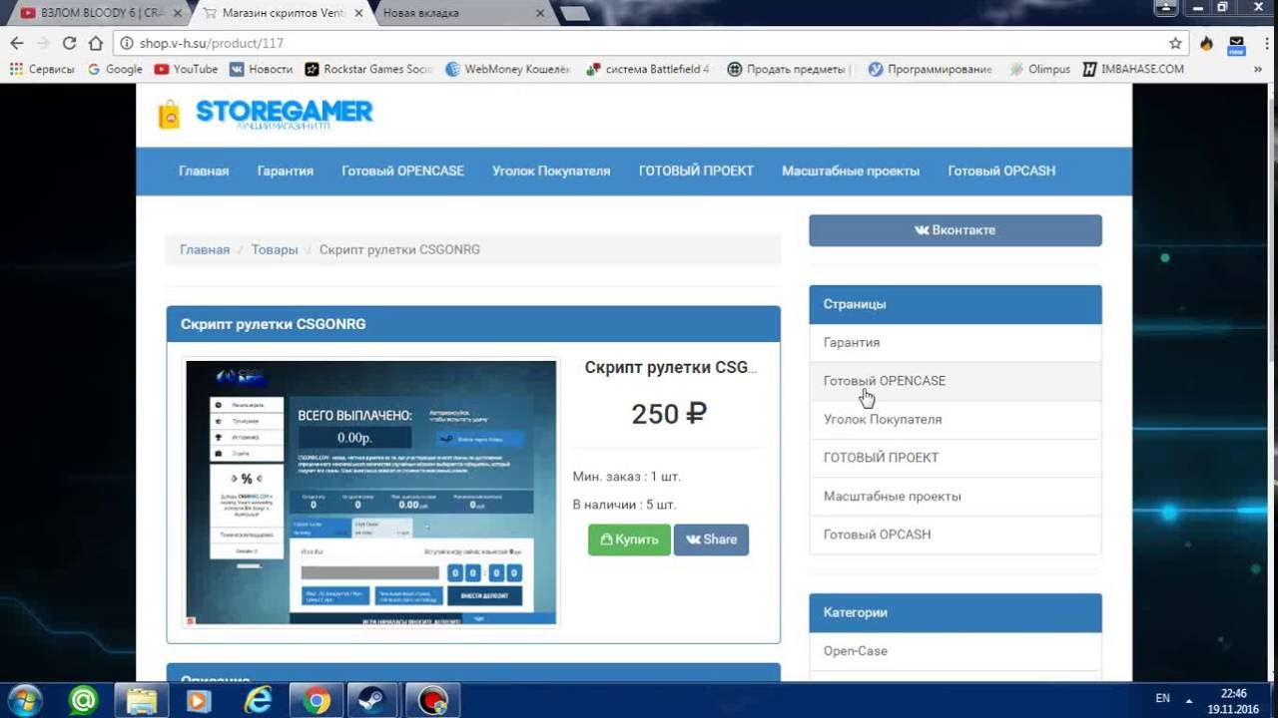Open Масштабные проекты in the navigation bar
Screen dimensions: 1278x718
pyautogui.click(x=851, y=171)
